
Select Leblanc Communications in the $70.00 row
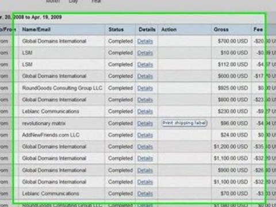[51, 194]
